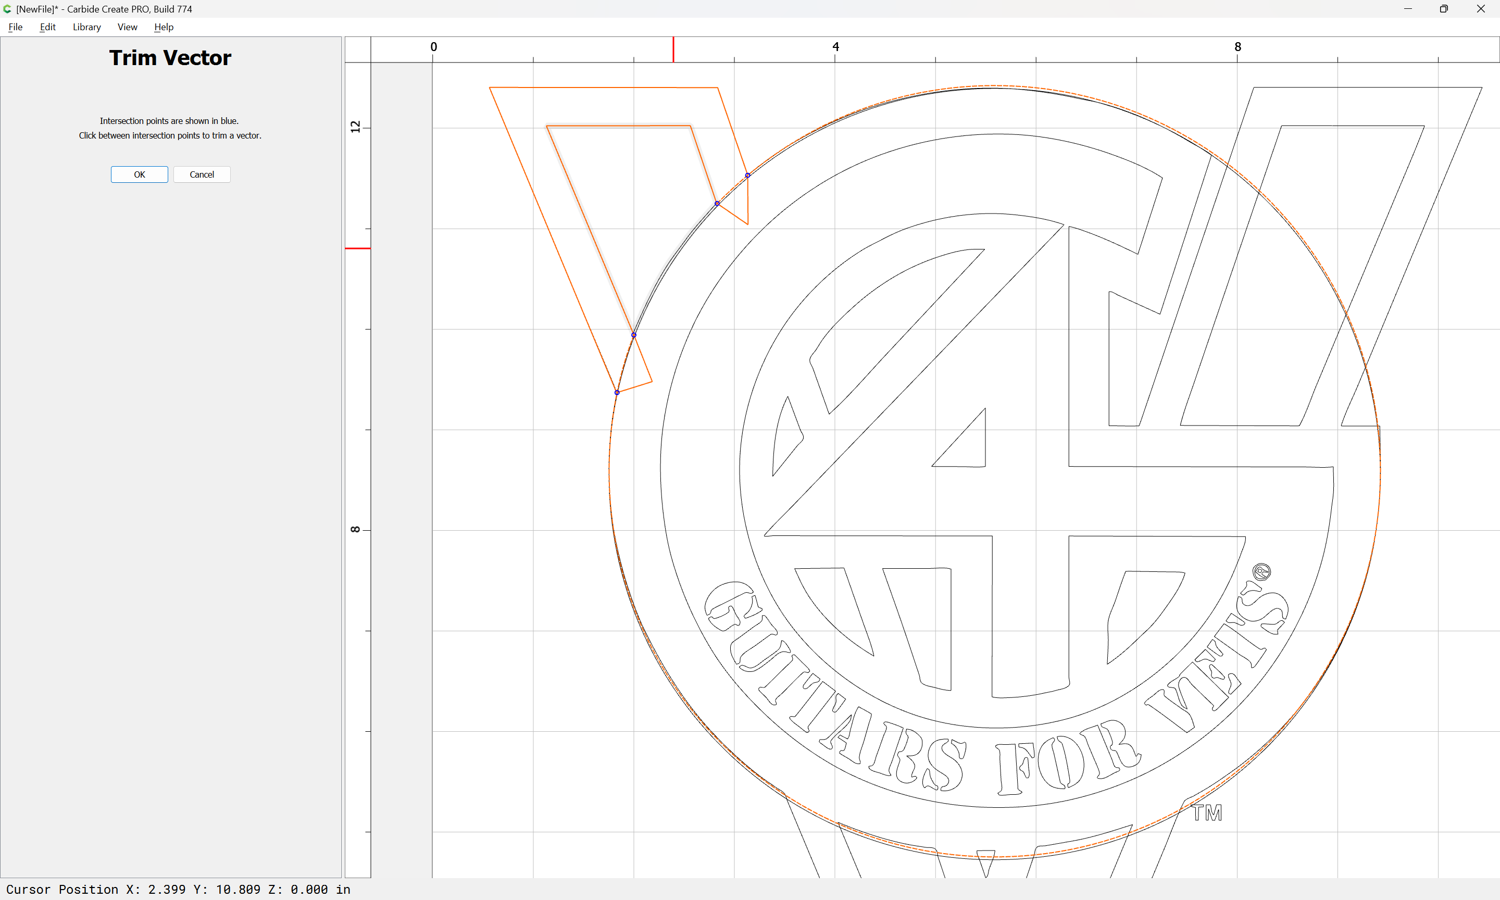Close the Carbide Create window
1500x900 pixels.
click(1481, 9)
